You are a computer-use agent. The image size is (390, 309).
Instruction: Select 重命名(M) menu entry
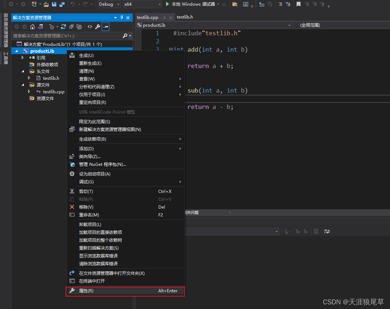[125, 215]
